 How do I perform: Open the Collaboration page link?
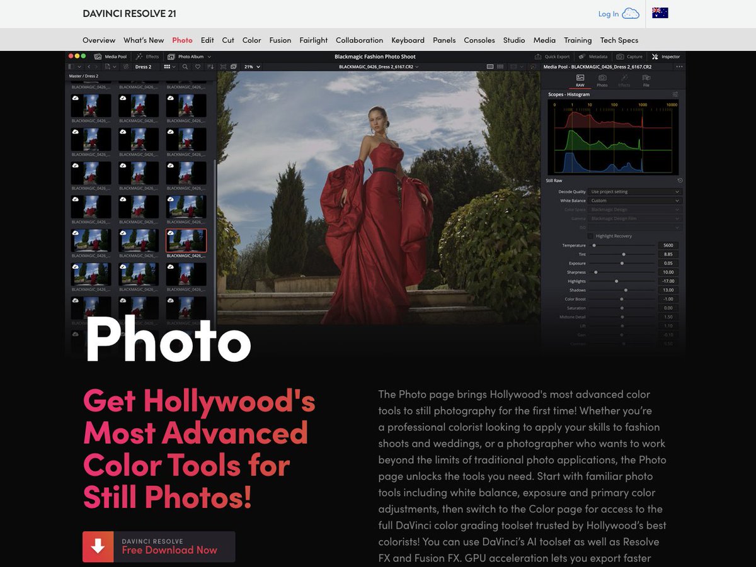[x=359, y=40]
